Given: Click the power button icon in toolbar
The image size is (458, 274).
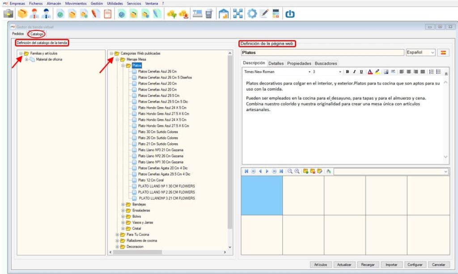Looking at the screenshot, I should (290, 14).
